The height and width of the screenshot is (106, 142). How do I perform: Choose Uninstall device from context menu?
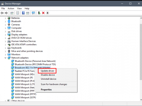tap(48, 79)
